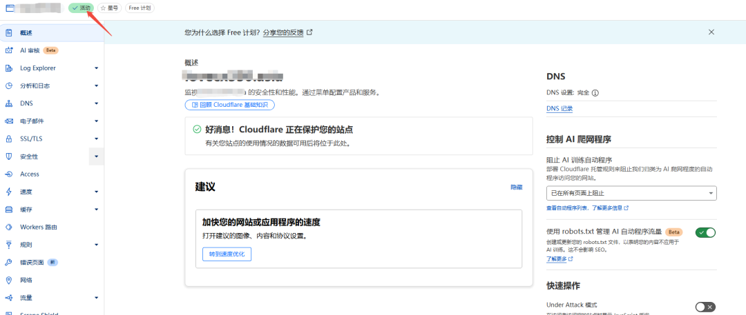Expand the 流量 submenu arrow
746x315 pixels.
[x=96, y=298]
